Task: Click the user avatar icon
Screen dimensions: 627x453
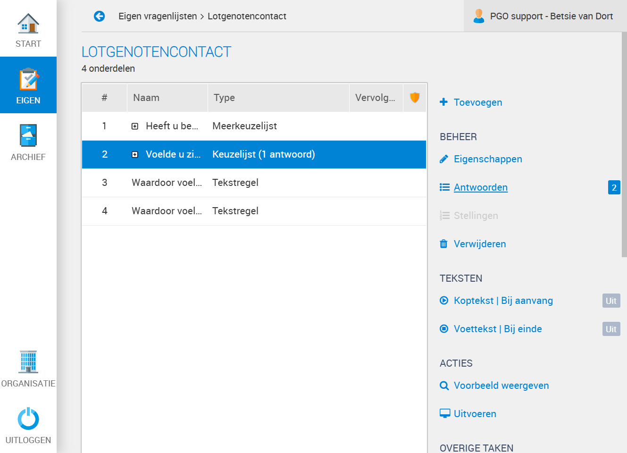Action: [479, 16]
